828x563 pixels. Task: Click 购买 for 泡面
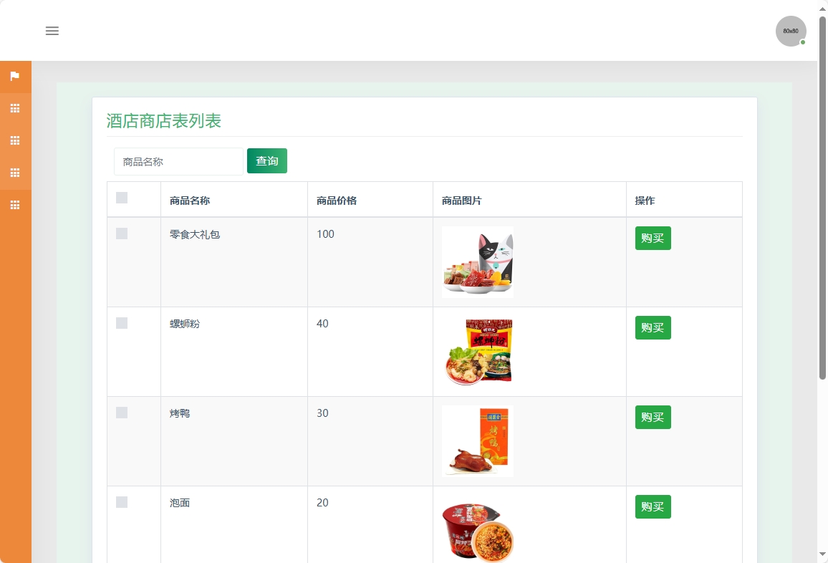(x=652, y=506)
